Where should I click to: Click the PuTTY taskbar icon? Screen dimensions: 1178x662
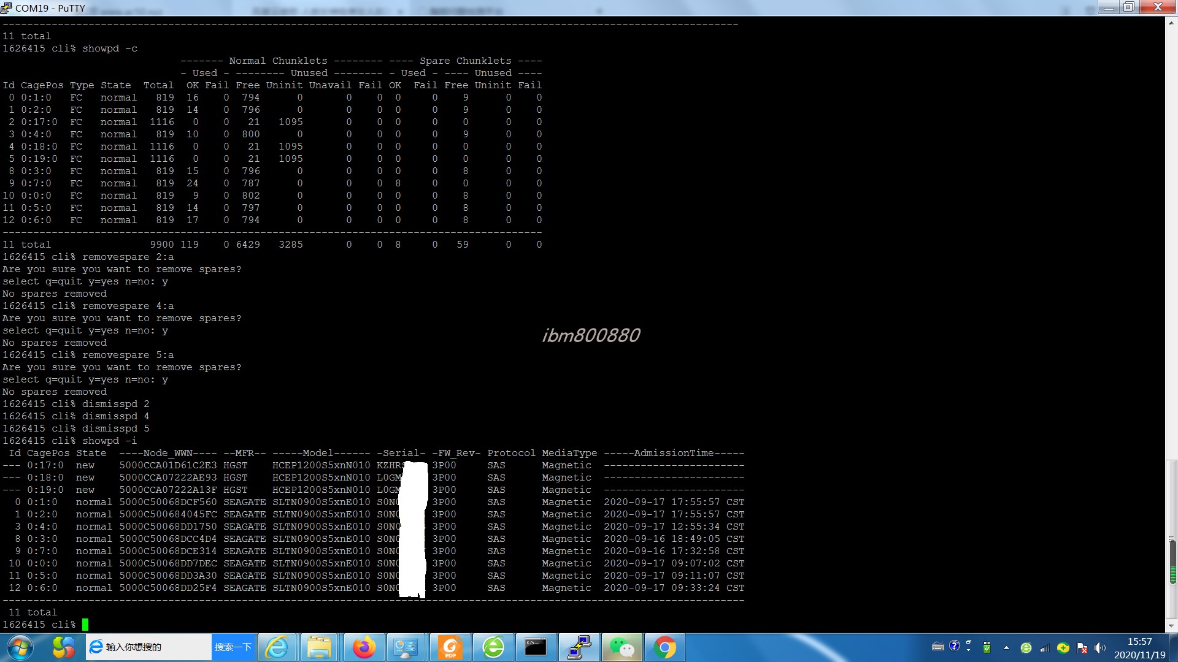(579, 647)
